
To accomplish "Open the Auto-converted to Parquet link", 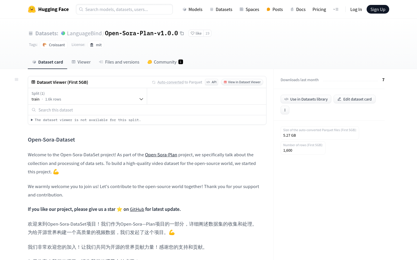I will click(x=180, y=82).
